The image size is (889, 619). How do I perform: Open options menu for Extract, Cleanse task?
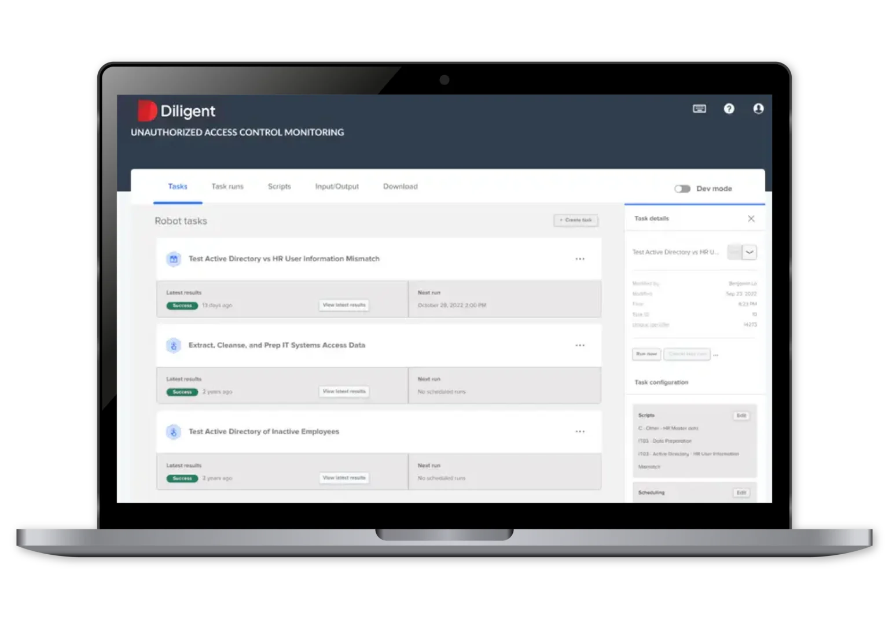tap(580, 345)
